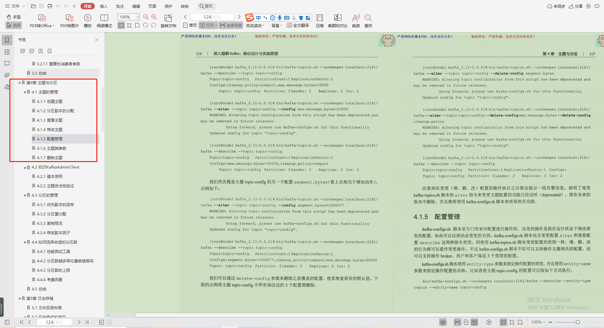The width and height of the screenshot is (604, 328).
Task: Switch to the 插入 tab
Action: [x=104, y=6]
